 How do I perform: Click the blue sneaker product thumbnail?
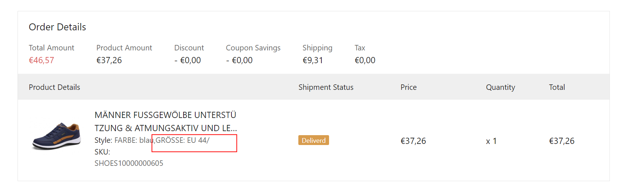point(57,136)
